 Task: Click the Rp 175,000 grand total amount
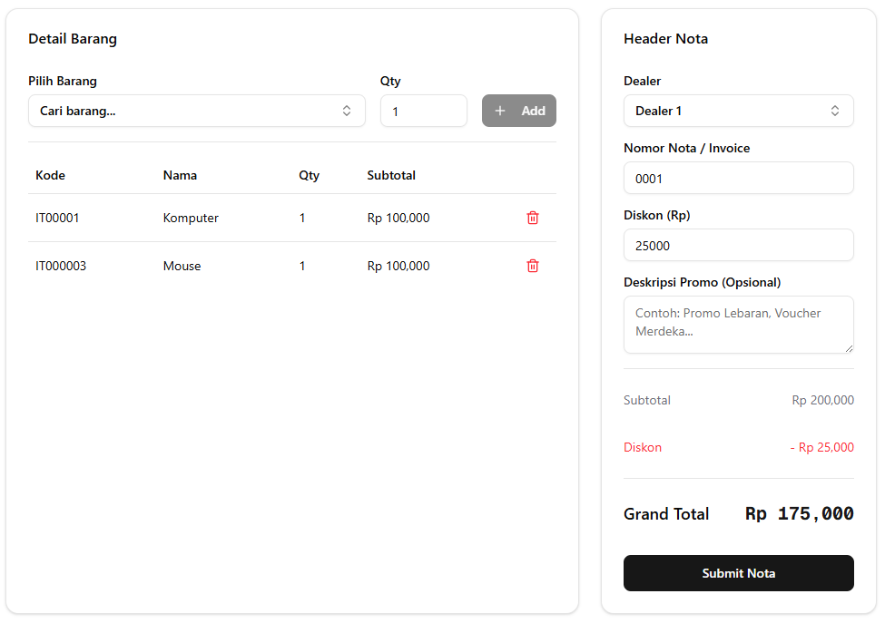point(799,514)
